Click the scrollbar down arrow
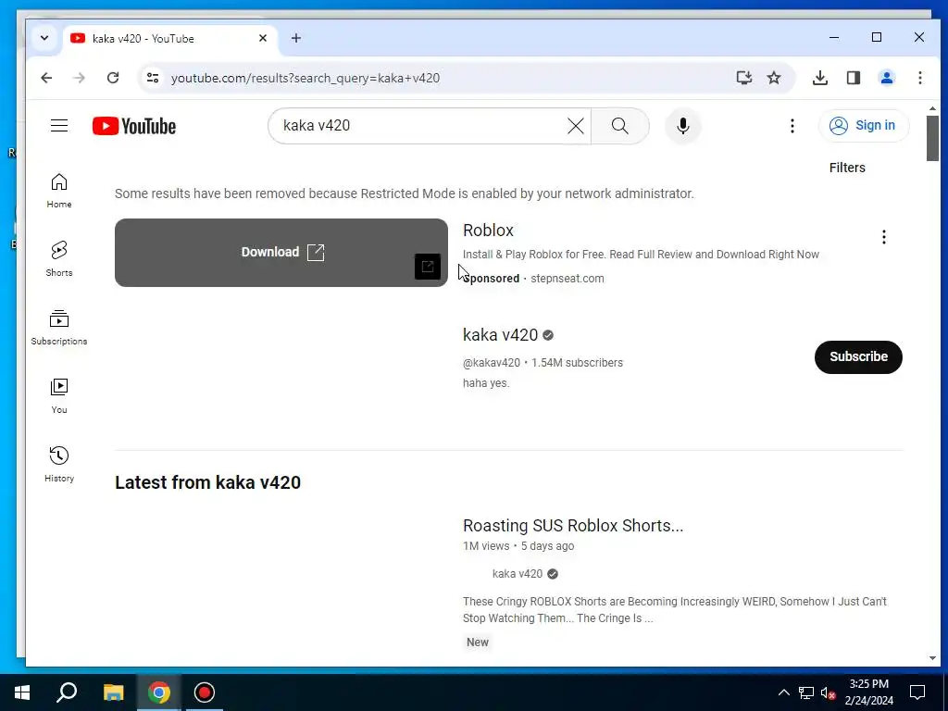948x711 pixels. 932,658
